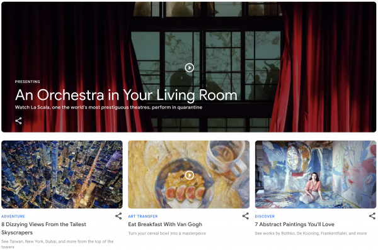
Task: Open the Discover category link
Action: tap(265, 216)
